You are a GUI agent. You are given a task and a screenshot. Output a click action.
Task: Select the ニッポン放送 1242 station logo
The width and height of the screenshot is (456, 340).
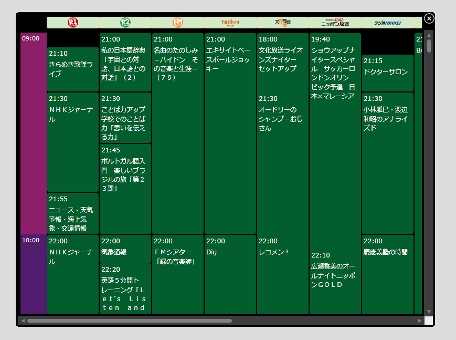335,22
